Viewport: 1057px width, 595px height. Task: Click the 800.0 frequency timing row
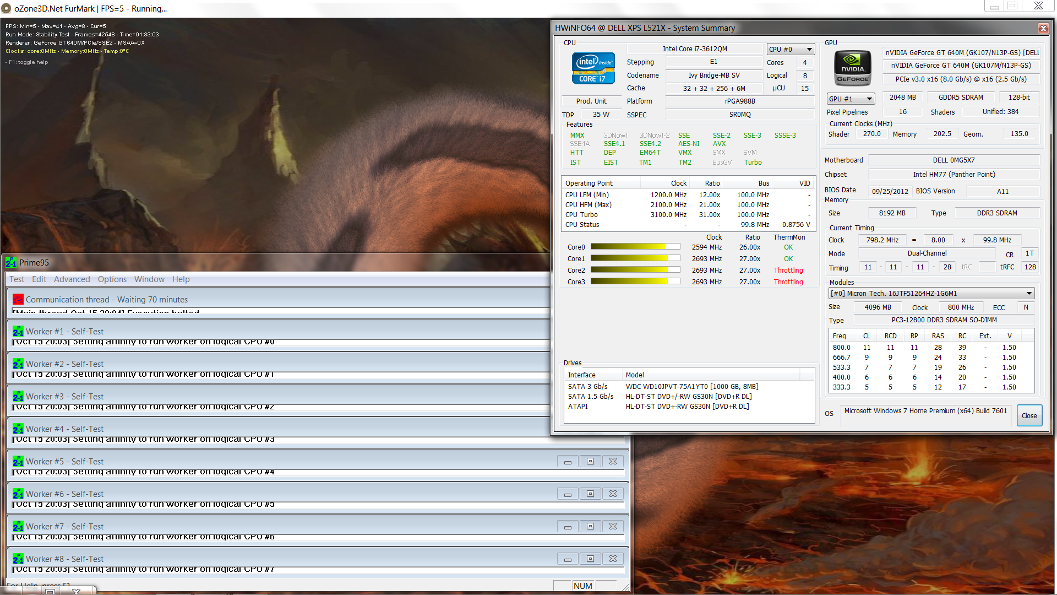click(930, 348)
